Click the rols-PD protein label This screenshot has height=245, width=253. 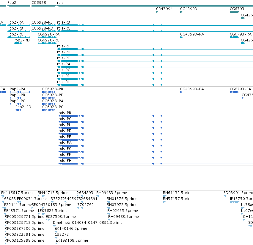pyautogui.click(x=65, y=131)
